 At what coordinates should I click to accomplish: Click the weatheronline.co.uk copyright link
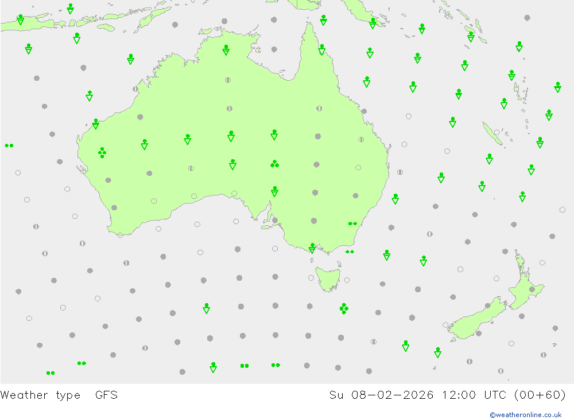click(526, 415)
